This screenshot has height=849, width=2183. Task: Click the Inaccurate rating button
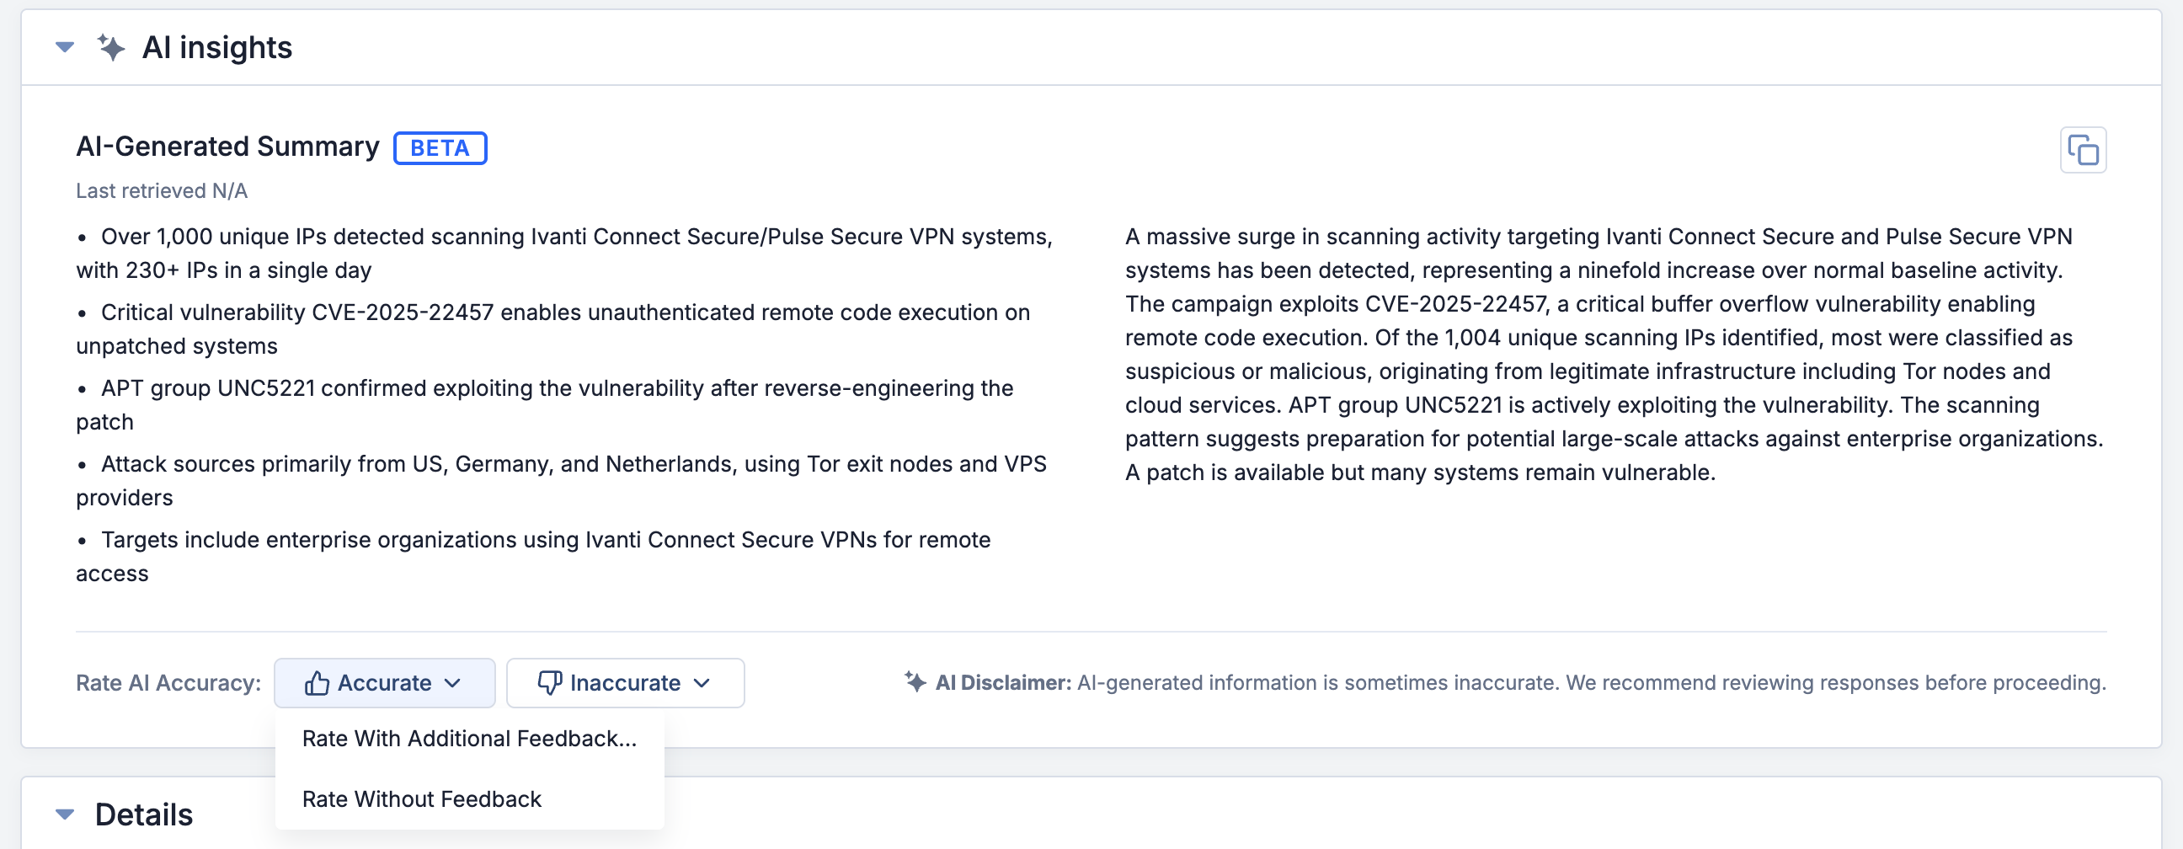626,683
